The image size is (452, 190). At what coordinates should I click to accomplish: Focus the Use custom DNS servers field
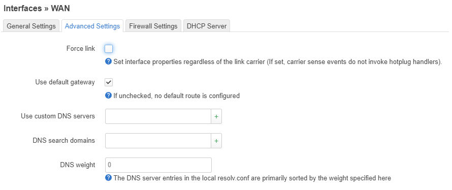point(158,116)
